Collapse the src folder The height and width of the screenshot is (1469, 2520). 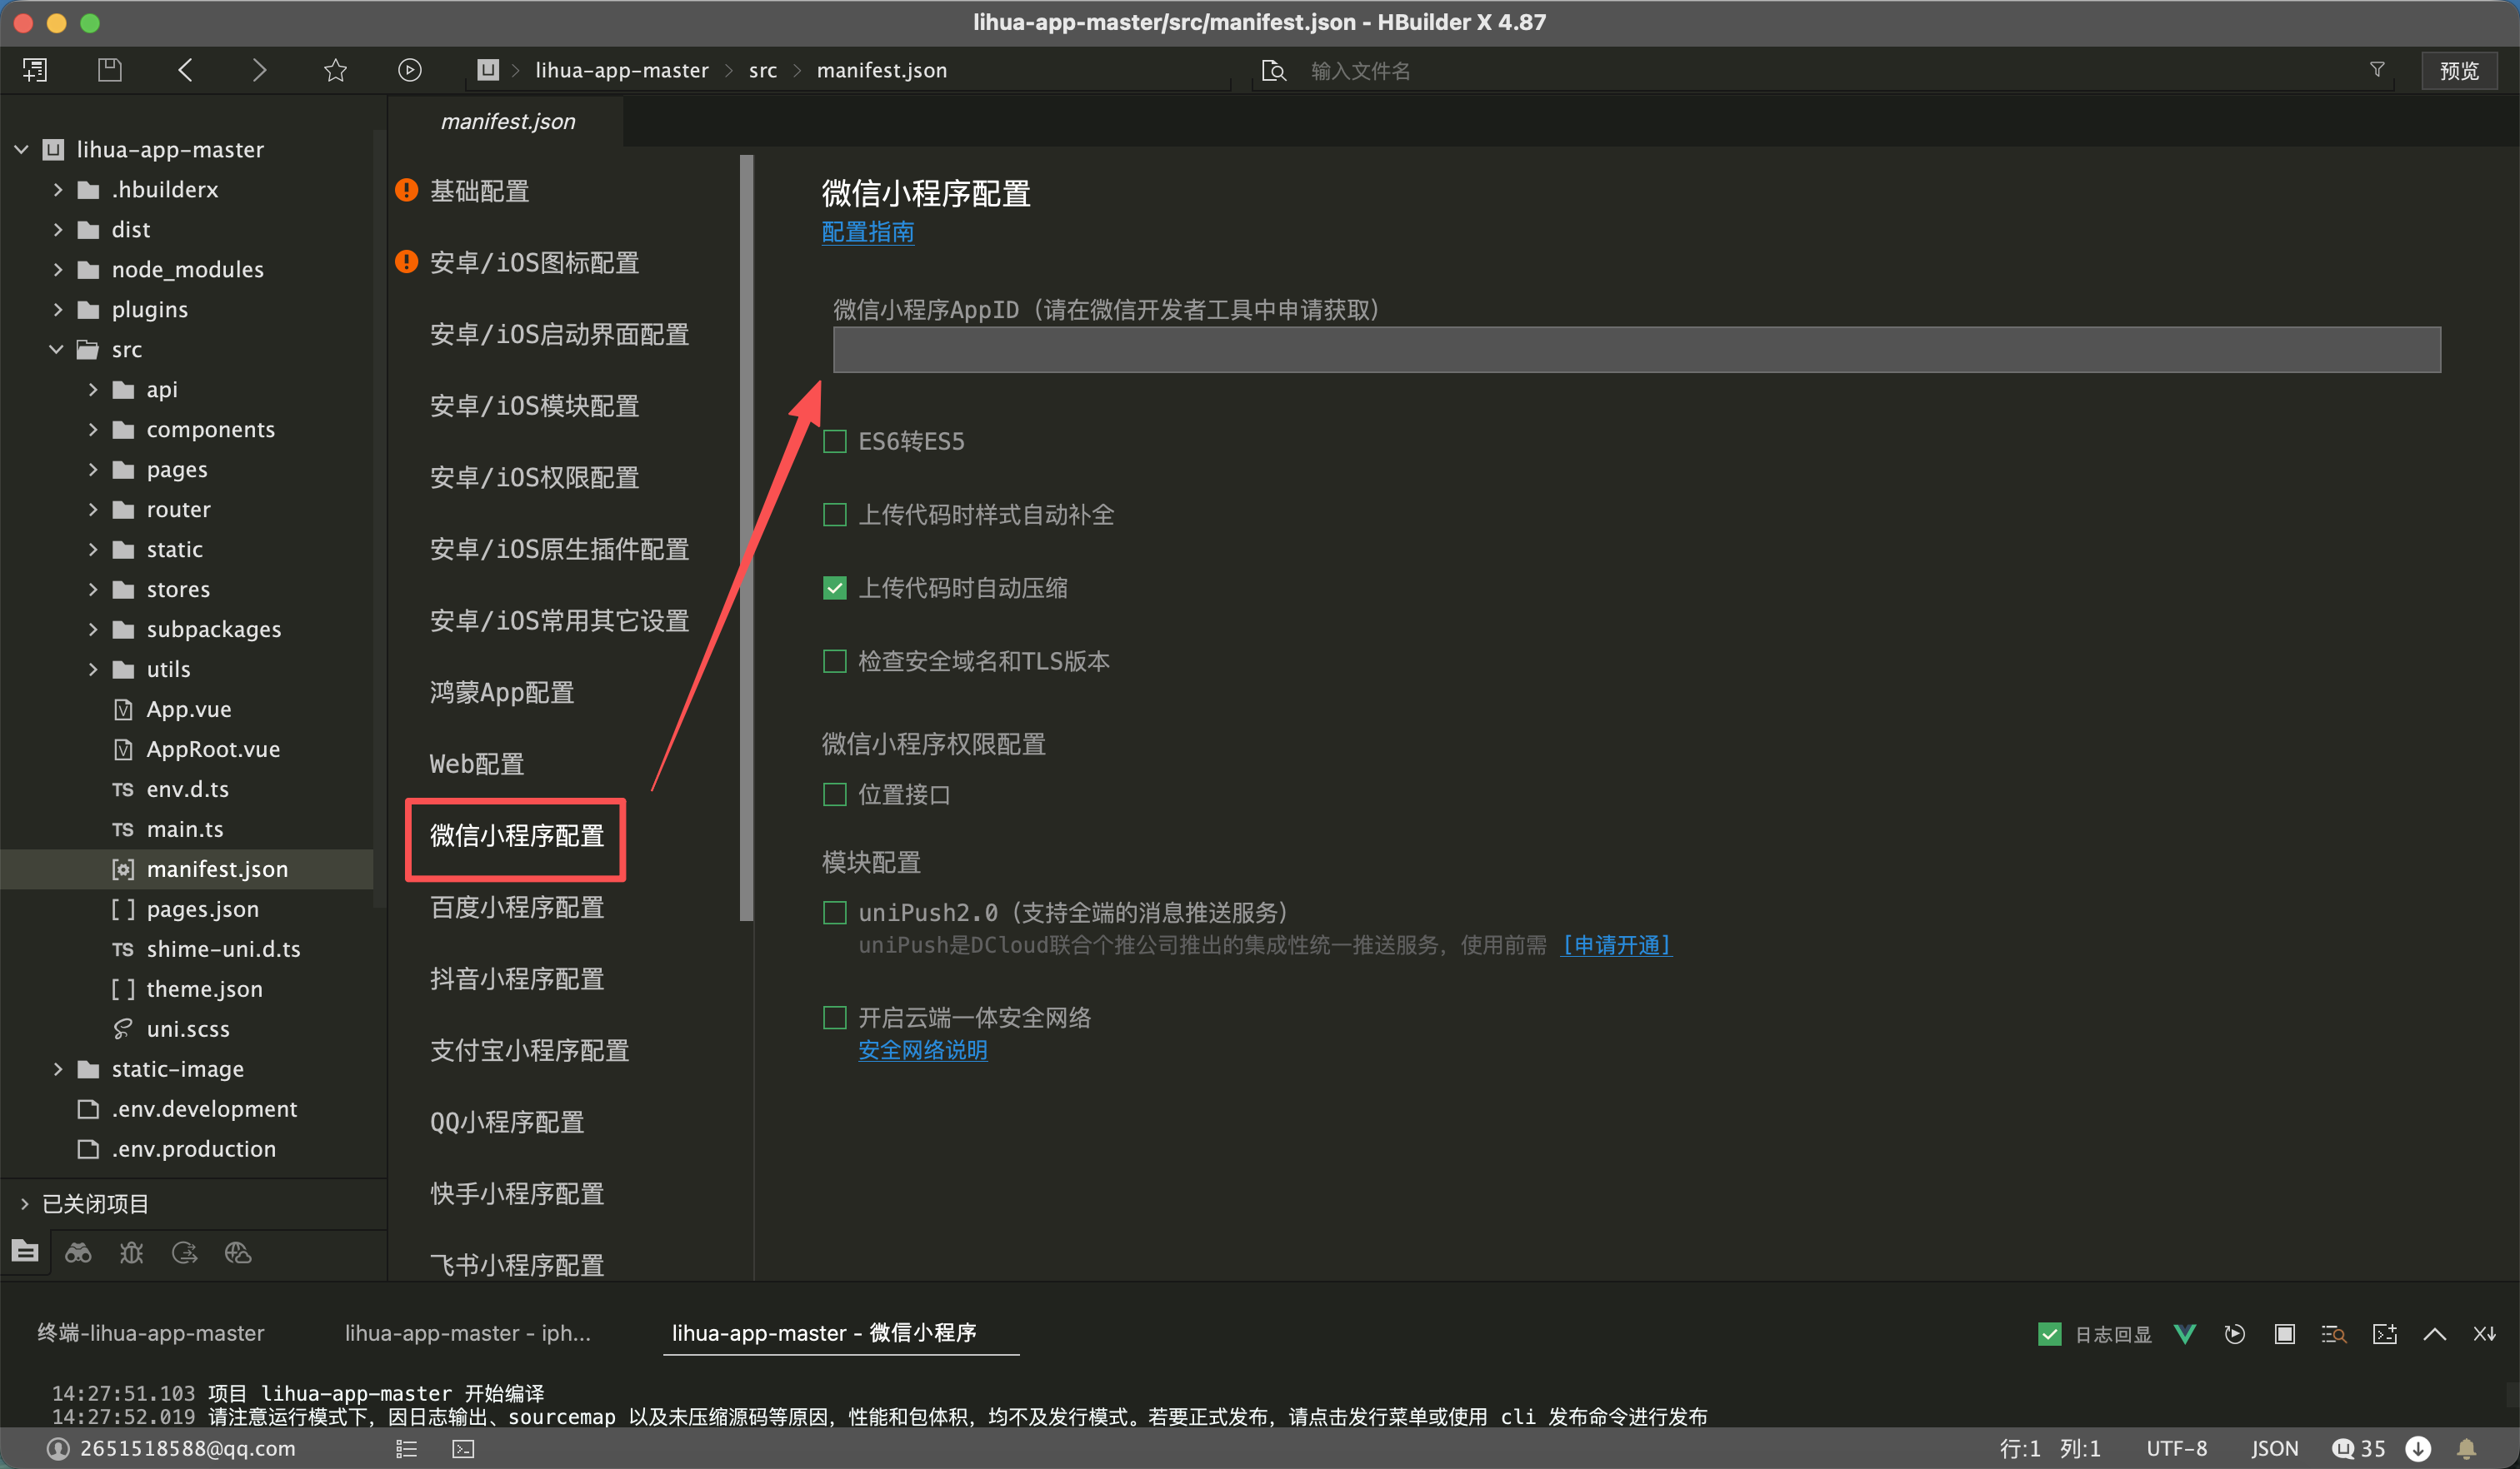[x=55, y=349]
